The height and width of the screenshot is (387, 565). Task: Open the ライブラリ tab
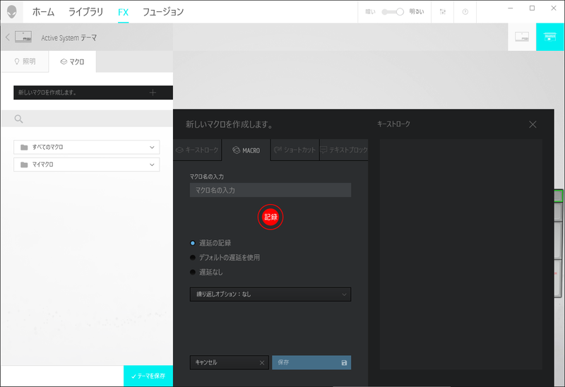tap(85, 12)
